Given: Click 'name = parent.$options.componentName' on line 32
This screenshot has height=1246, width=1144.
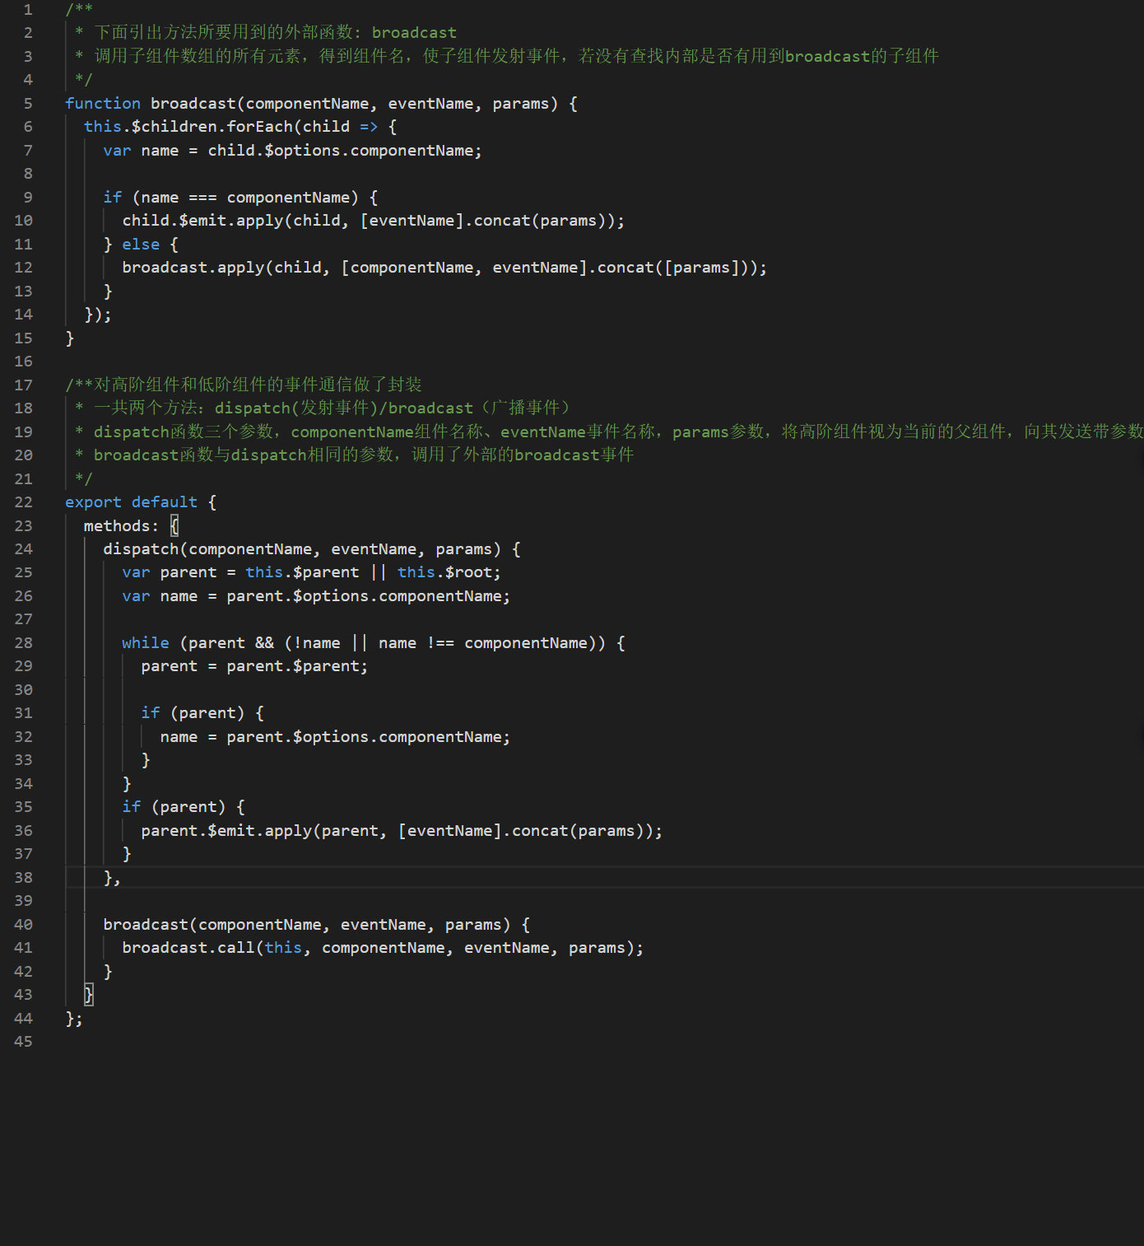Looking at the screenshot, I should [x=331, y=736].
